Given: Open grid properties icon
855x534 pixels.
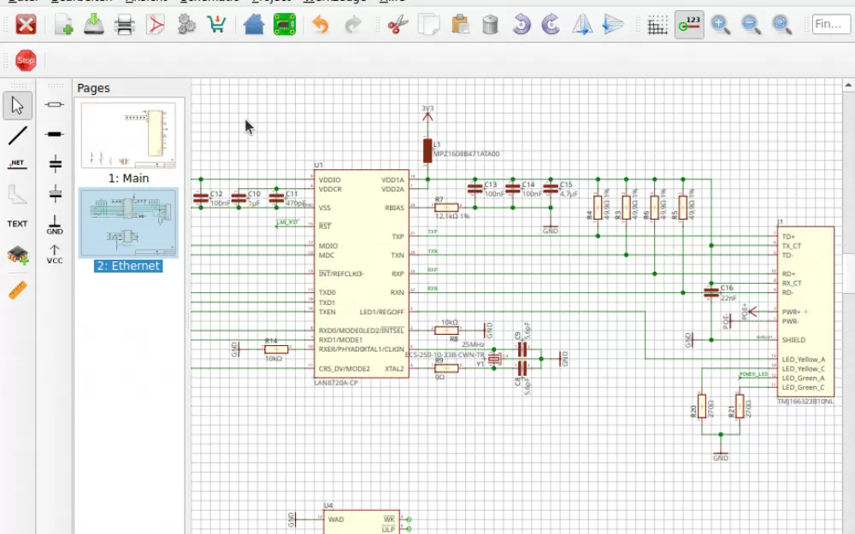Looking at the screenshot, I should coord(657,25).
